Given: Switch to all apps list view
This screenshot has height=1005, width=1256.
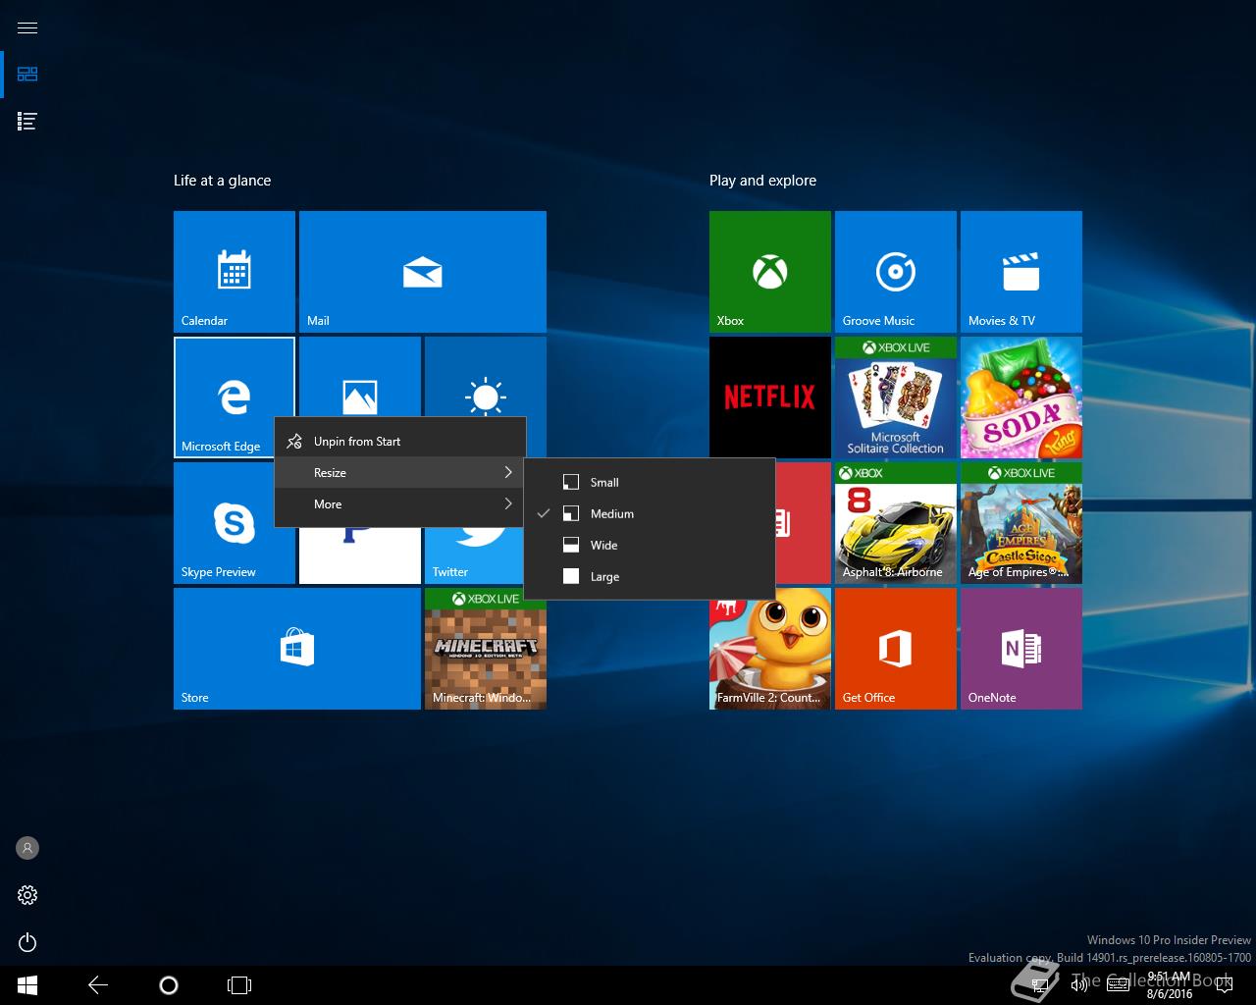Looking at the screenshot, I should (x=27, y=122).
